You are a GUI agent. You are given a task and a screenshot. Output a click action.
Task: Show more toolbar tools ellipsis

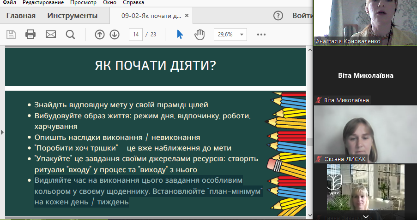(261, 35)
